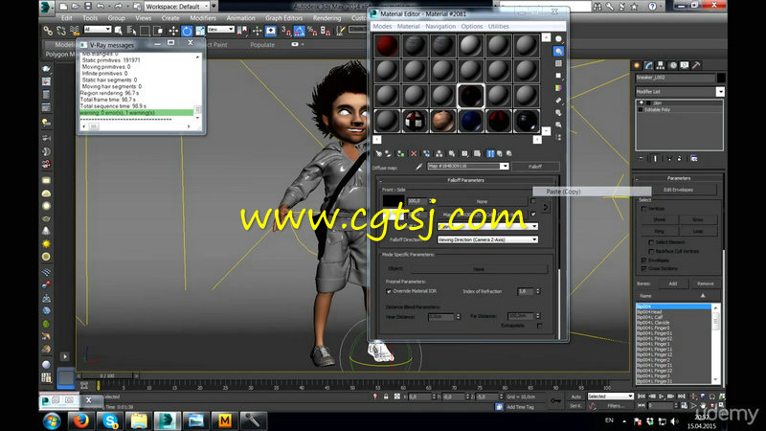Click the Video Color Check icon
Screen dimensions: 766x431
pos(558,88)
